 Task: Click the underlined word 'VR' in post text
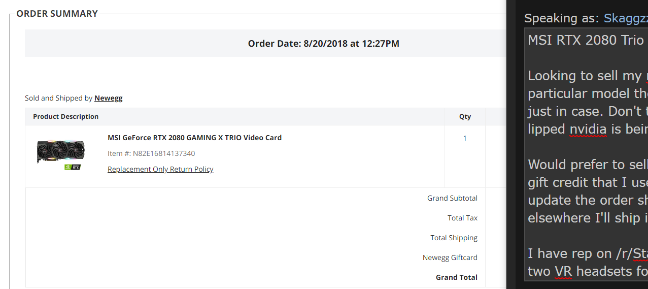tap(563, 271)
